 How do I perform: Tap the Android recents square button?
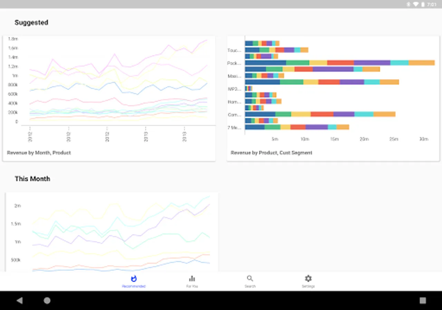point(423,300)
